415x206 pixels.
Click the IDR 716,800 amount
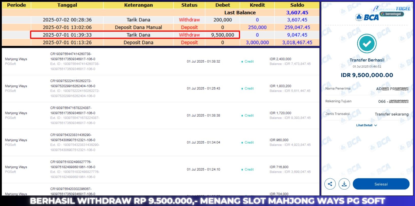[279, 167]
